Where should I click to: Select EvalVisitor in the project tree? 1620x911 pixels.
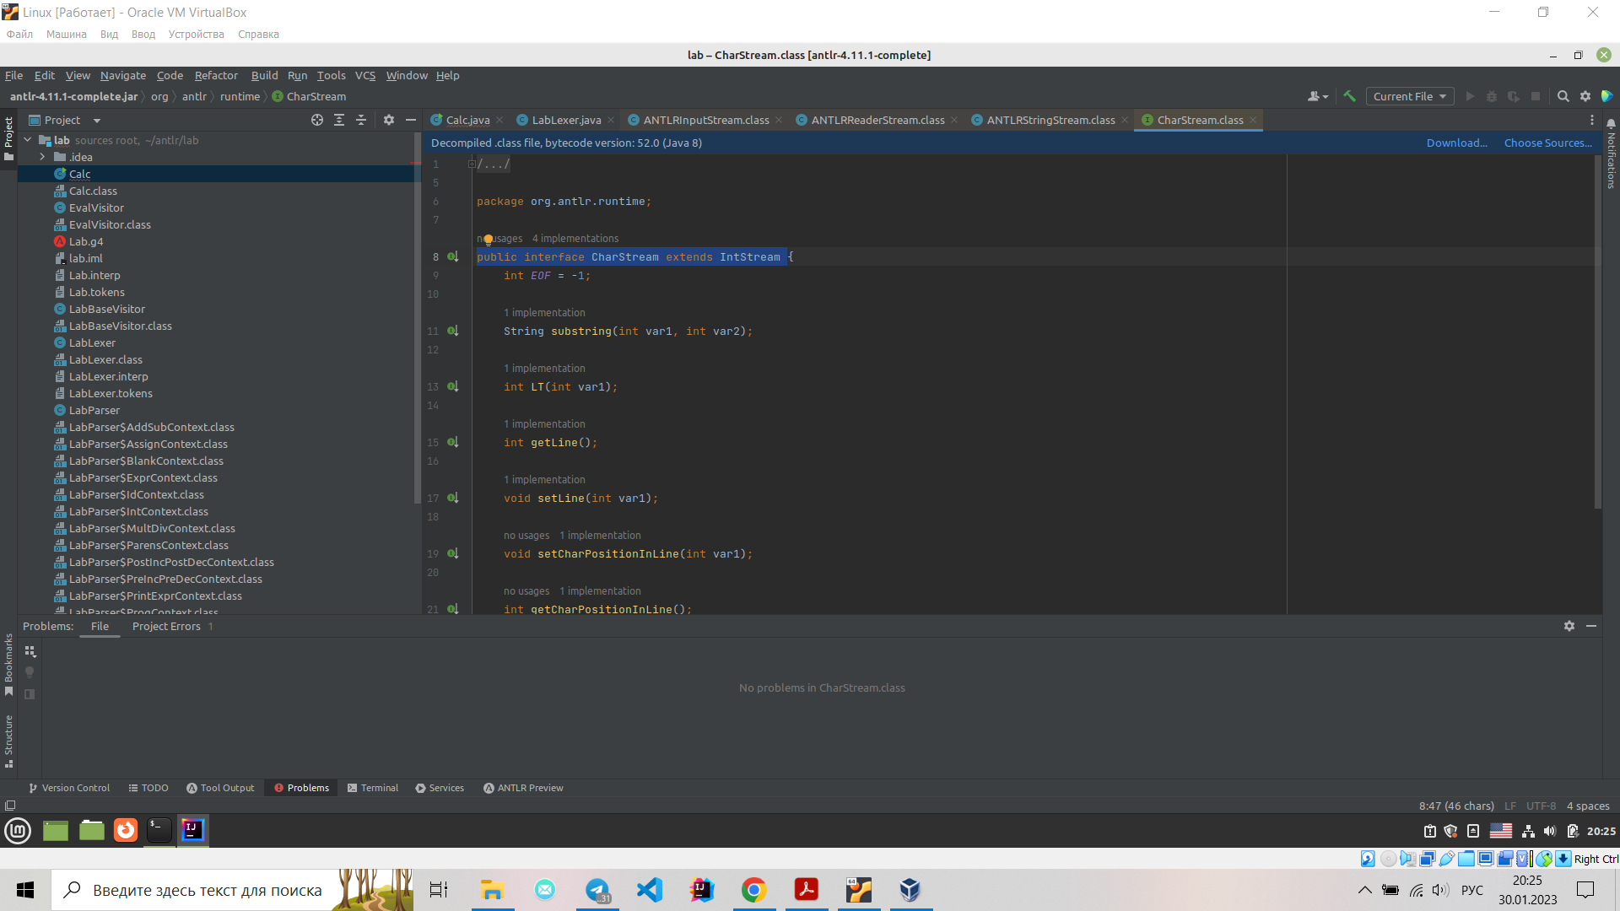point(96,208)
